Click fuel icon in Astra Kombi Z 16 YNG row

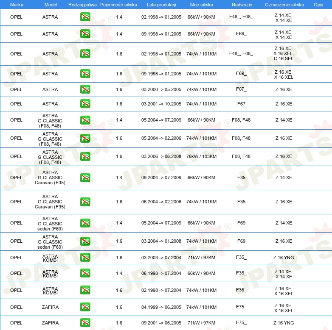coord(85,257)
